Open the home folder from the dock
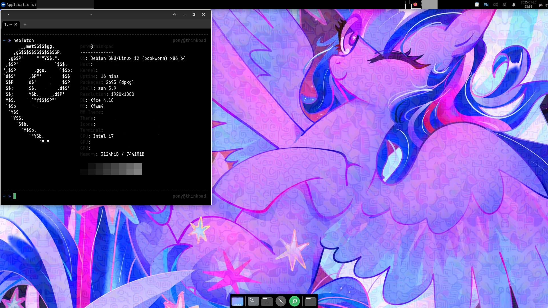Viewport: 548px width, 308px height. [267, 301]
